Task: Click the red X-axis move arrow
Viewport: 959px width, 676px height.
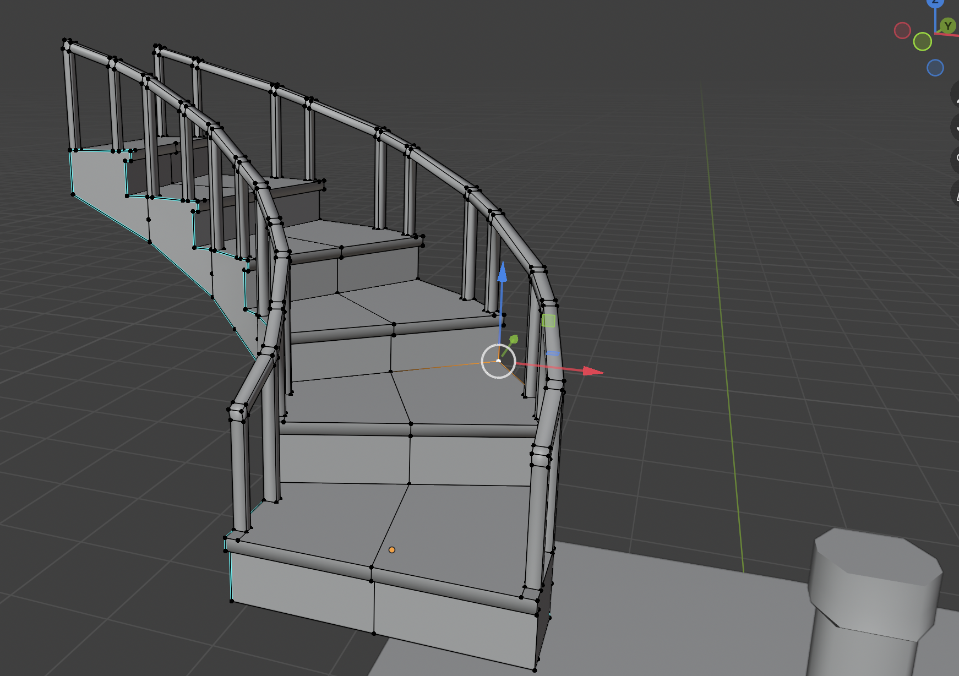Action: [592, 372]
